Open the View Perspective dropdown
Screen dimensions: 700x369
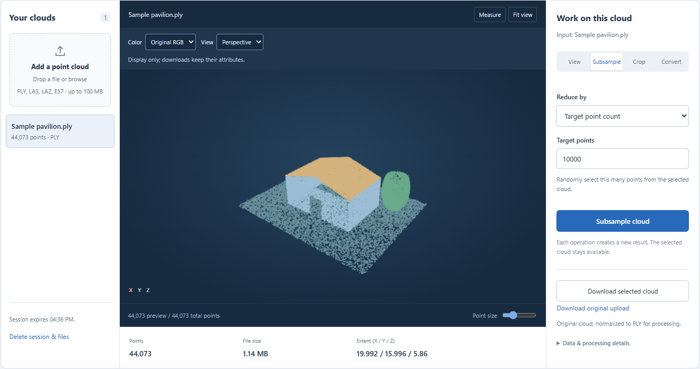(x=240, y=42)
